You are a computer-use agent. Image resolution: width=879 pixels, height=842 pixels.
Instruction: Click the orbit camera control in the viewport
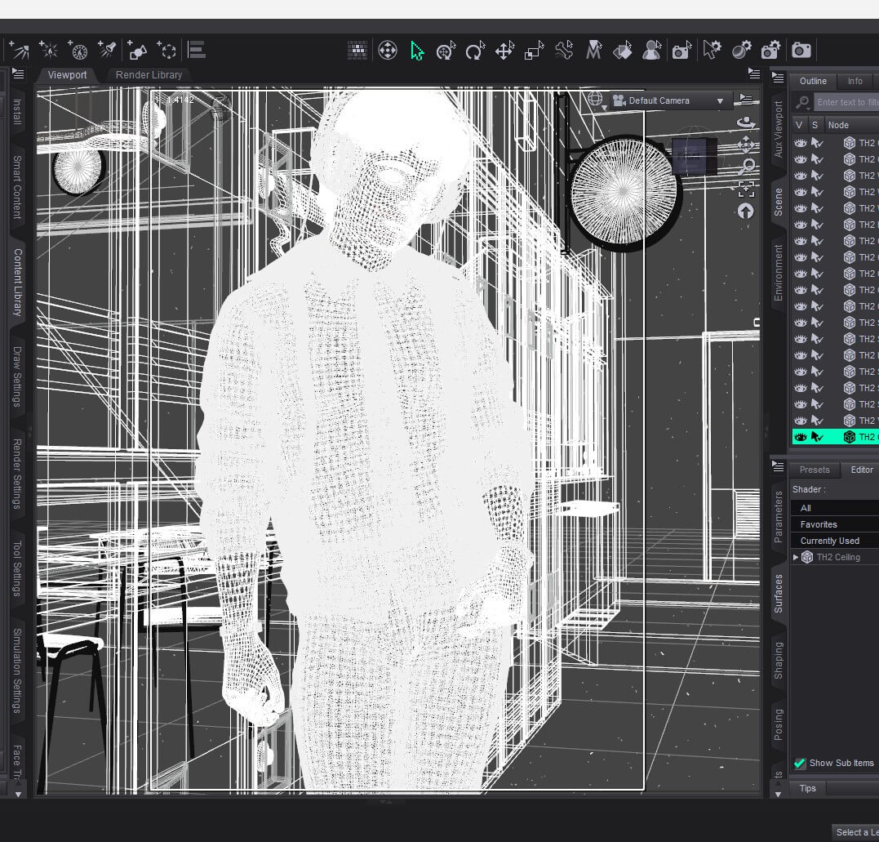[746, 122]
